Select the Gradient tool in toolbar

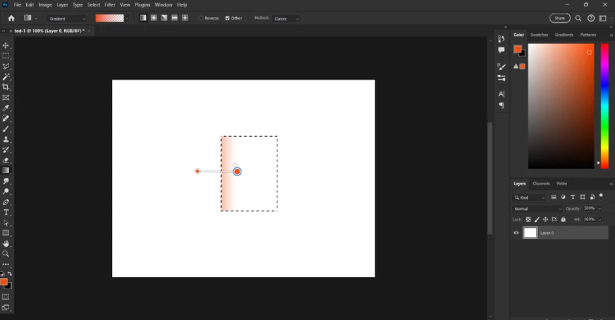[6, 171]
